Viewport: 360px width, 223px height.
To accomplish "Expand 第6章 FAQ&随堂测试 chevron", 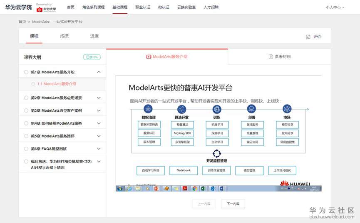I will (x=99, y=149).
